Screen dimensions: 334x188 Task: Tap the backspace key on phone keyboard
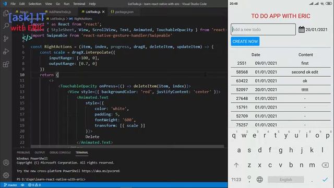coord(325,165)
